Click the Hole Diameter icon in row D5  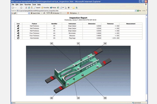click(18, 38)
